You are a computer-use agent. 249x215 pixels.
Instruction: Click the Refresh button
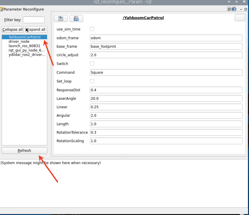pos(24,150)
